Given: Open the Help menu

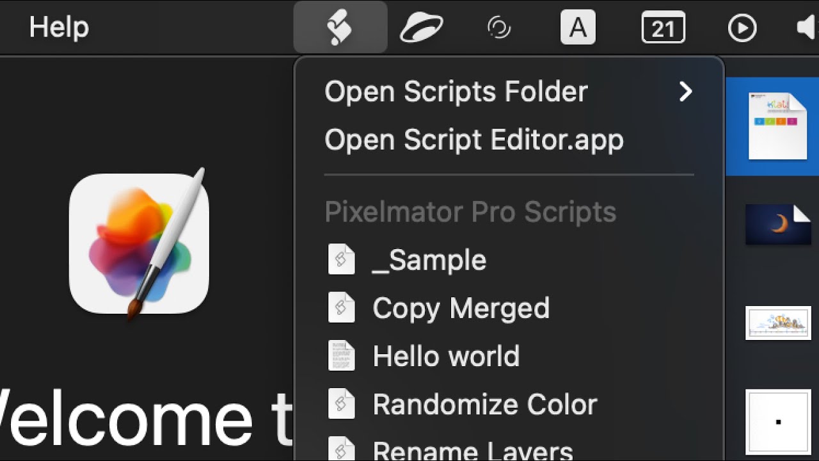Looking at the screenshot, I should pos(59,28).
